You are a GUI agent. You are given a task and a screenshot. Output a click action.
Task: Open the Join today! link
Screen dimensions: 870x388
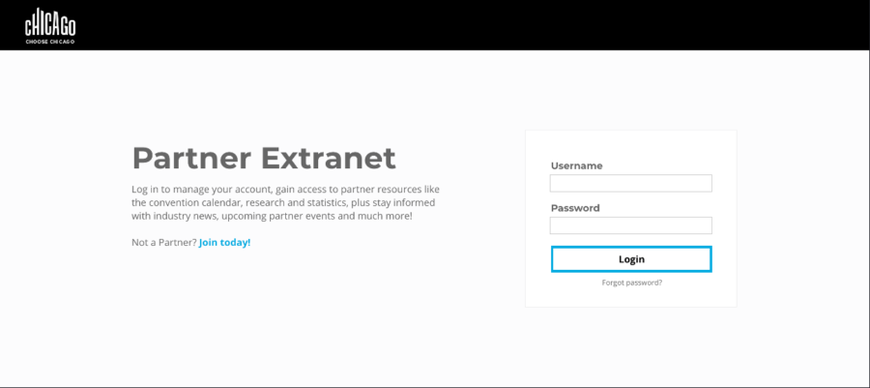(x=224, y=243)
